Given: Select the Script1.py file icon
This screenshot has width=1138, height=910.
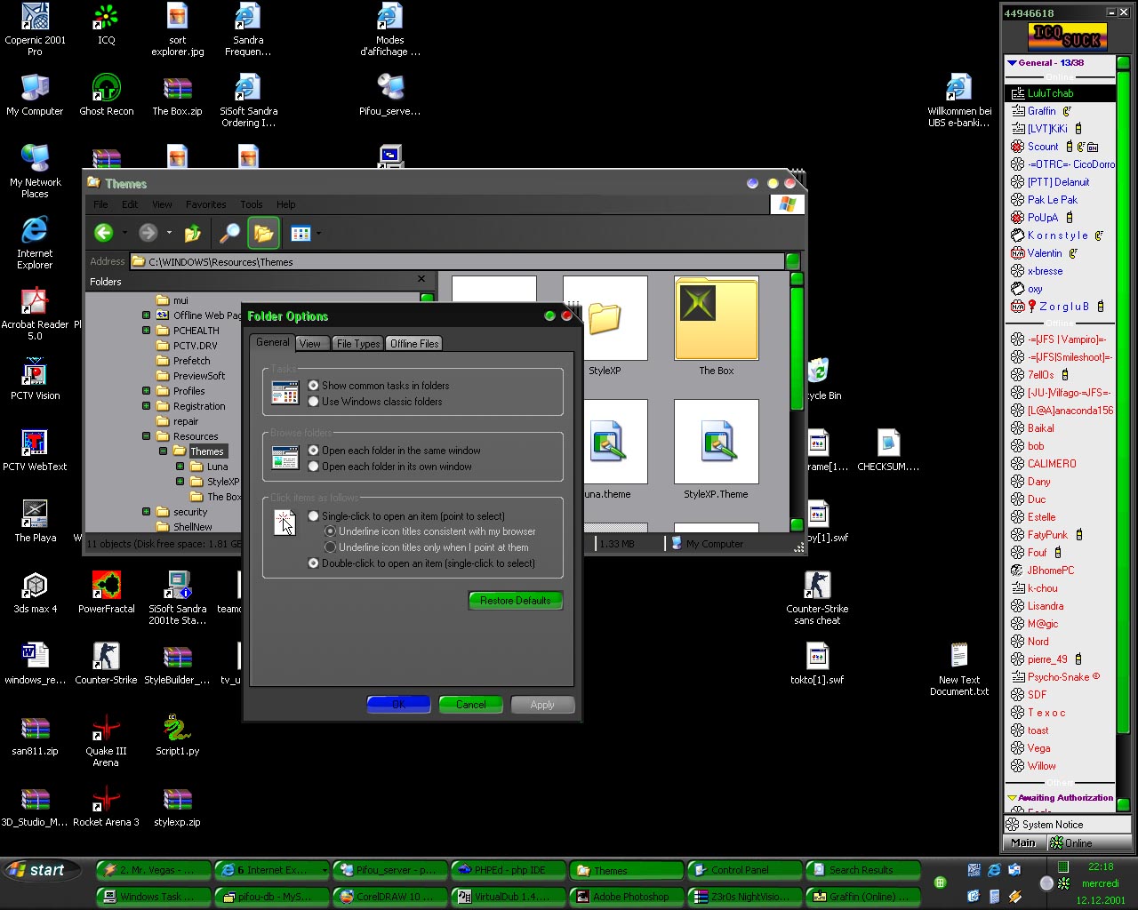Looking at the screenshot, I should point(177,734).
